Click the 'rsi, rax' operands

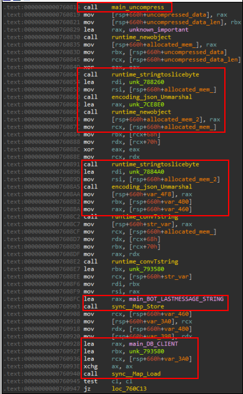pyautogui.click(x=126, y=292)
